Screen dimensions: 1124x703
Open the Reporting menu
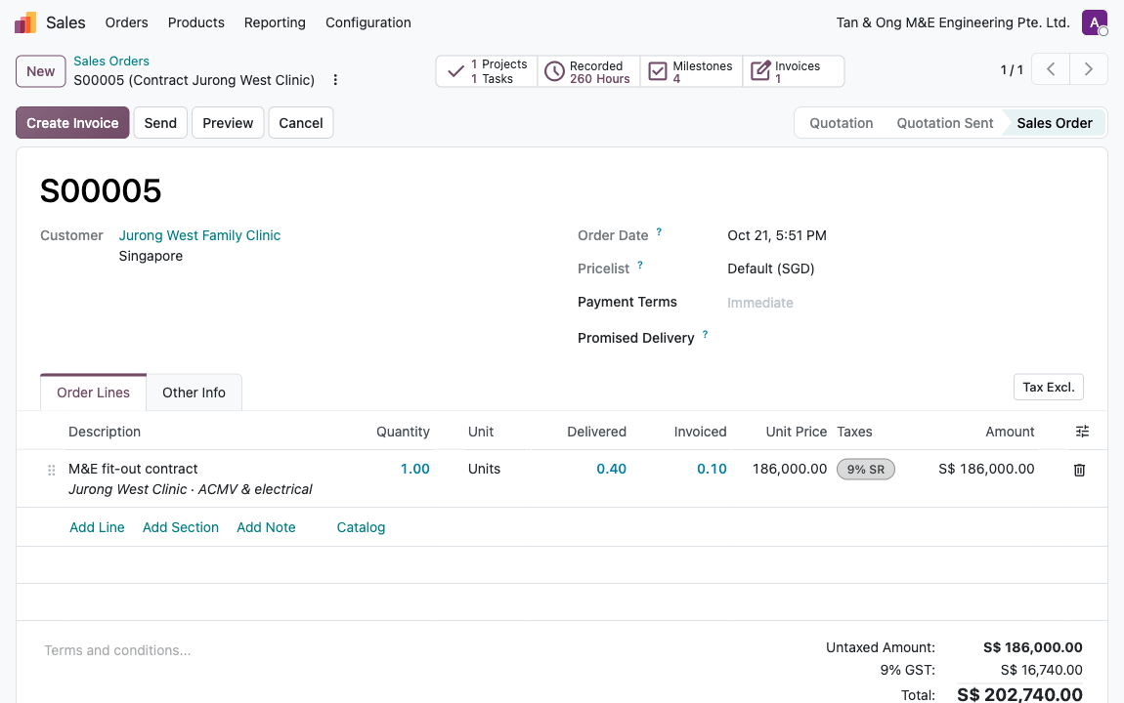point(275,22)
